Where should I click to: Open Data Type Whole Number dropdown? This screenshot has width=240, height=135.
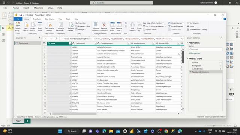[153, 23]
